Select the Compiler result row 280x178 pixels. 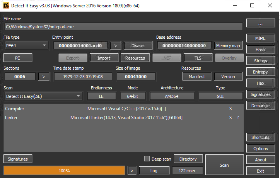[116, 109]
